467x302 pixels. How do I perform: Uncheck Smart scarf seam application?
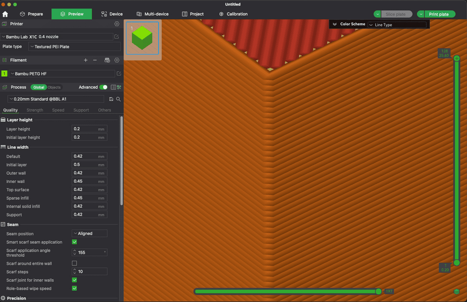(x=74, y=242)
